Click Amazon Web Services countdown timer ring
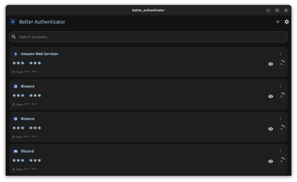Screen dimensions: 297x182 click(281, 64)
